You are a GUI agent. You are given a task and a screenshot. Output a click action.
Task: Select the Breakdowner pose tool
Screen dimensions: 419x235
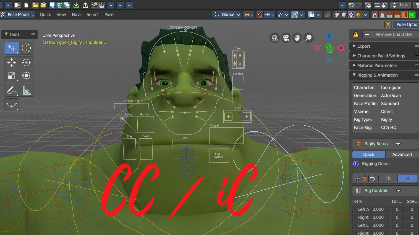pos(12,105)
